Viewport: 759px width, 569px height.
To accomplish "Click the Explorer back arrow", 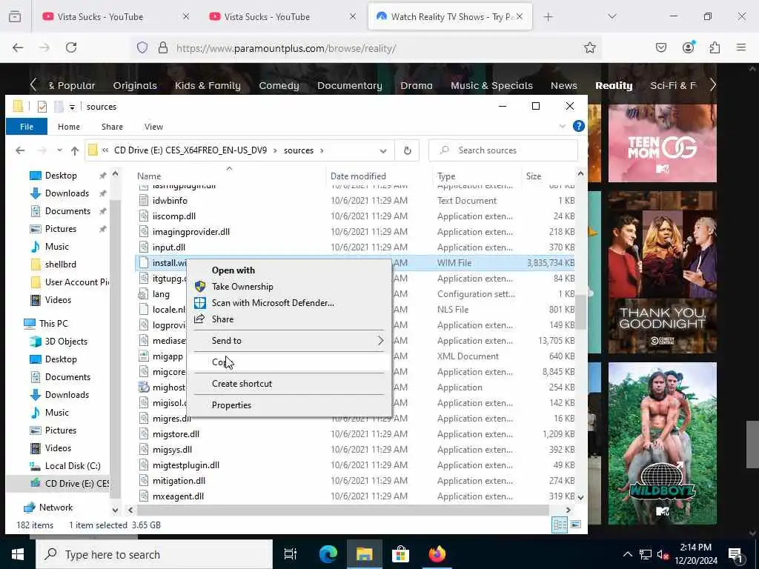I will [x=20, y=150].
